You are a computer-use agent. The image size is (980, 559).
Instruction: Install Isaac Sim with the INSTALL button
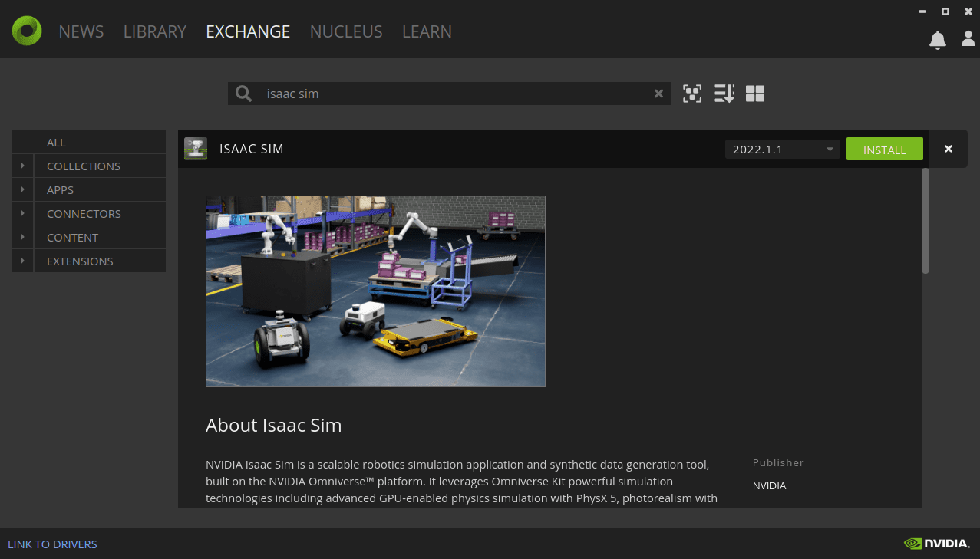[885, 150]
